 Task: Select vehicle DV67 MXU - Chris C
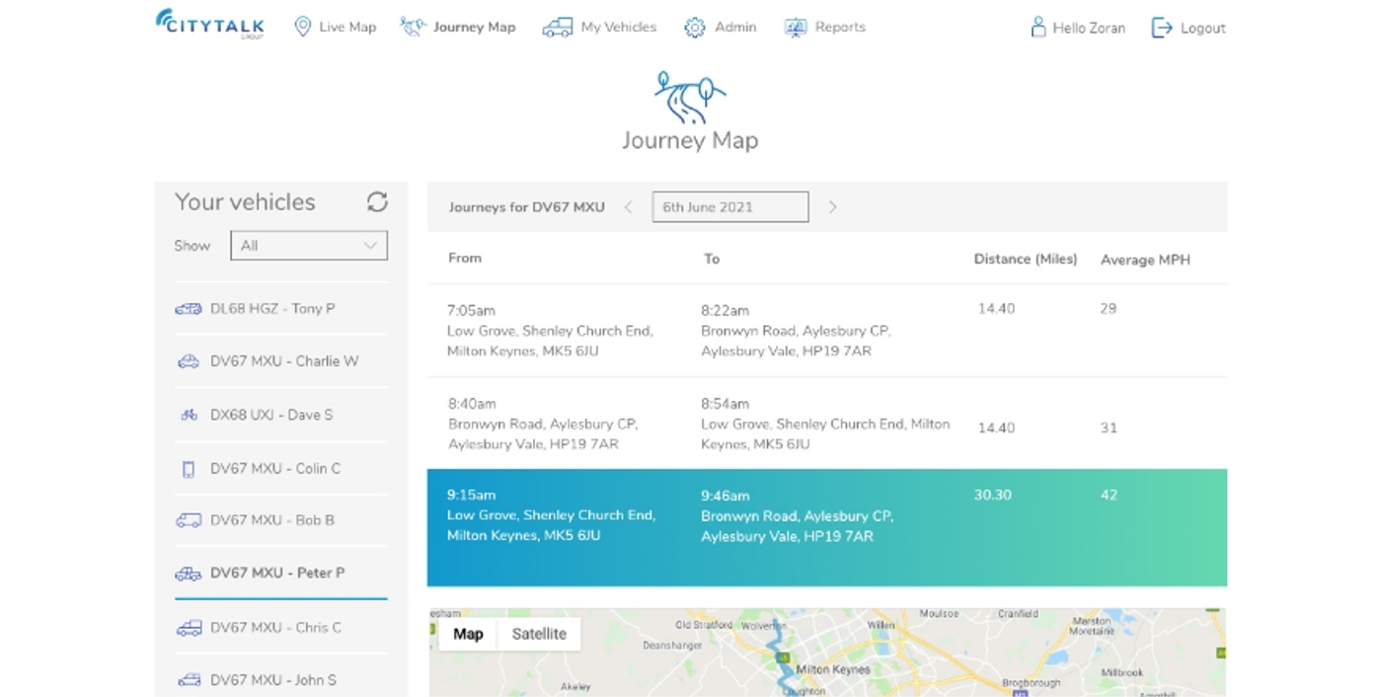[x=281, y=628]
